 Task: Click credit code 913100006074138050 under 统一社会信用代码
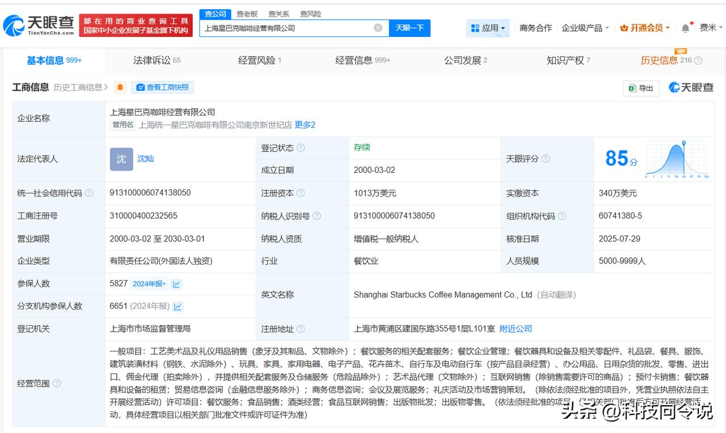(150, 193)
